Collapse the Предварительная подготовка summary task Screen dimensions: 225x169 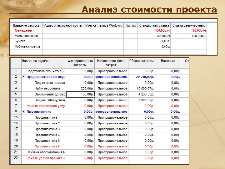tap(24, 77)
